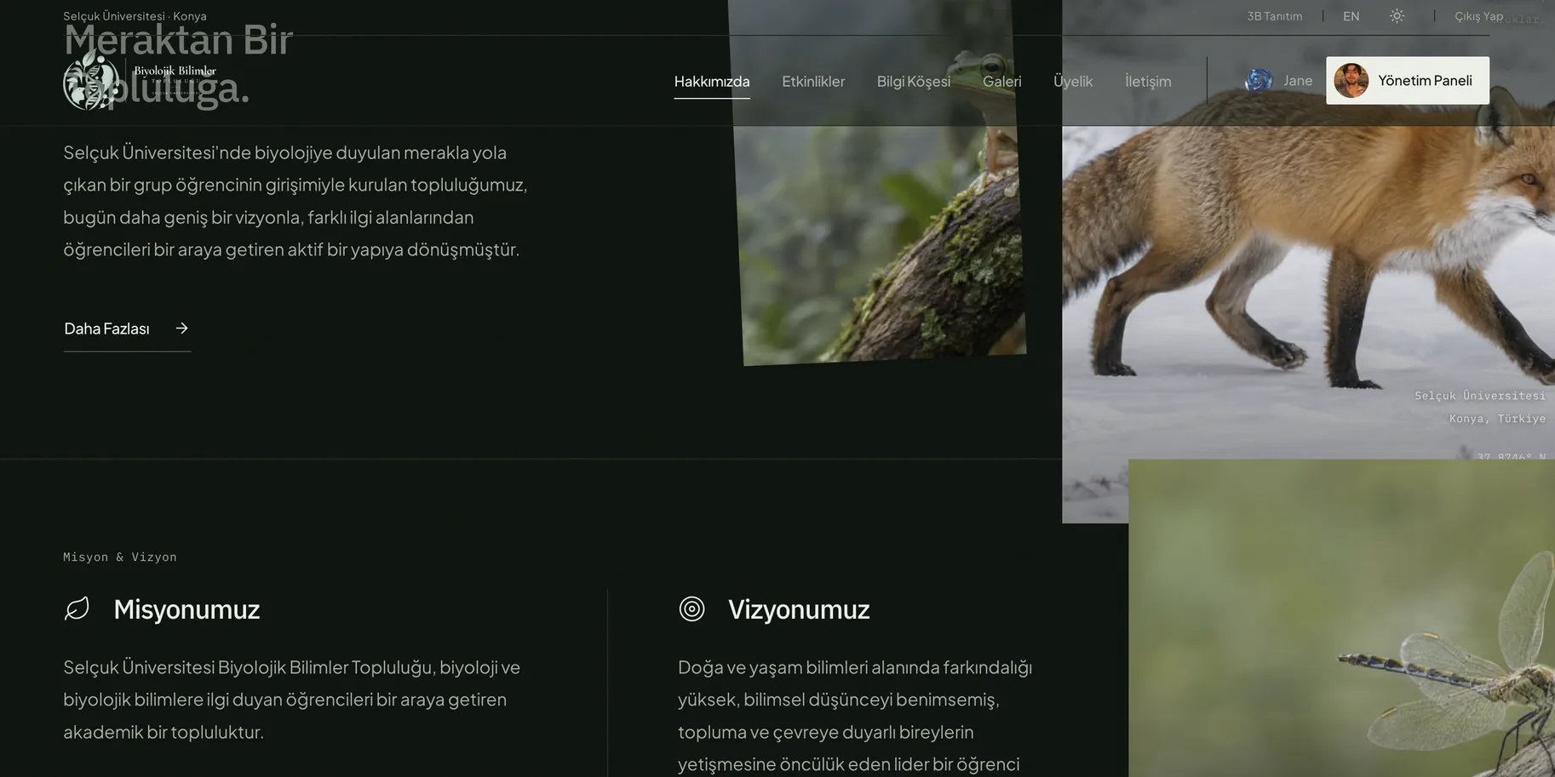Viewport: 1555px width, 777px height.
Task: Click Konya, Türkiye caption text
Action: [x=1497, y=419]
